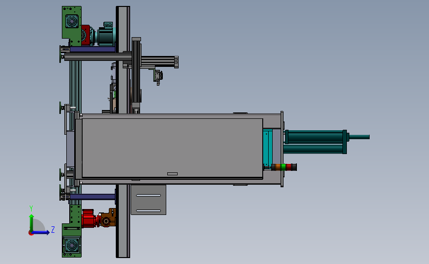Select the red gearbox next to the teal motor
This screenshot has height=264, width=429.
point(87,35)
